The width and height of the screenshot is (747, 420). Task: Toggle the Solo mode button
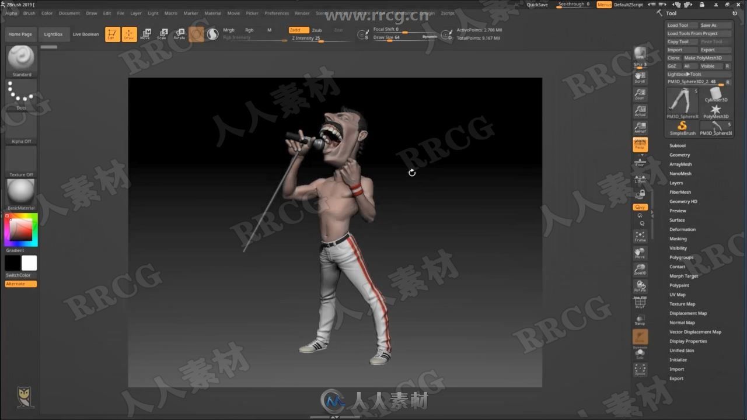pos(640,353)
